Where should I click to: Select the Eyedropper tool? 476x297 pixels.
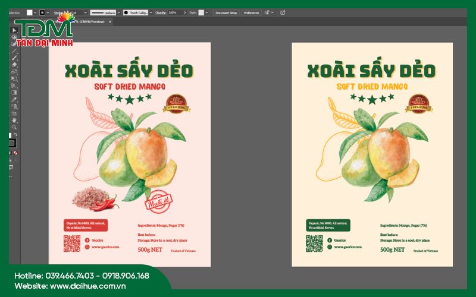[x=14, y=99]
